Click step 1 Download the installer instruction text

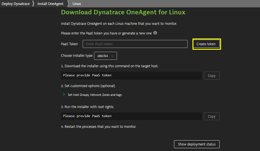point(109,66)
